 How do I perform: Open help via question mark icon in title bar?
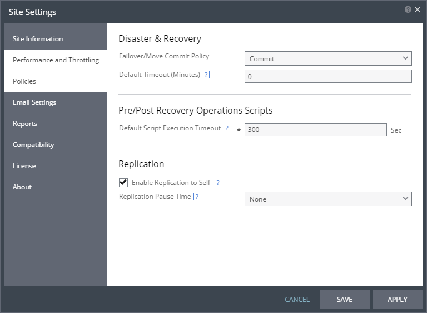click(408, 10)
